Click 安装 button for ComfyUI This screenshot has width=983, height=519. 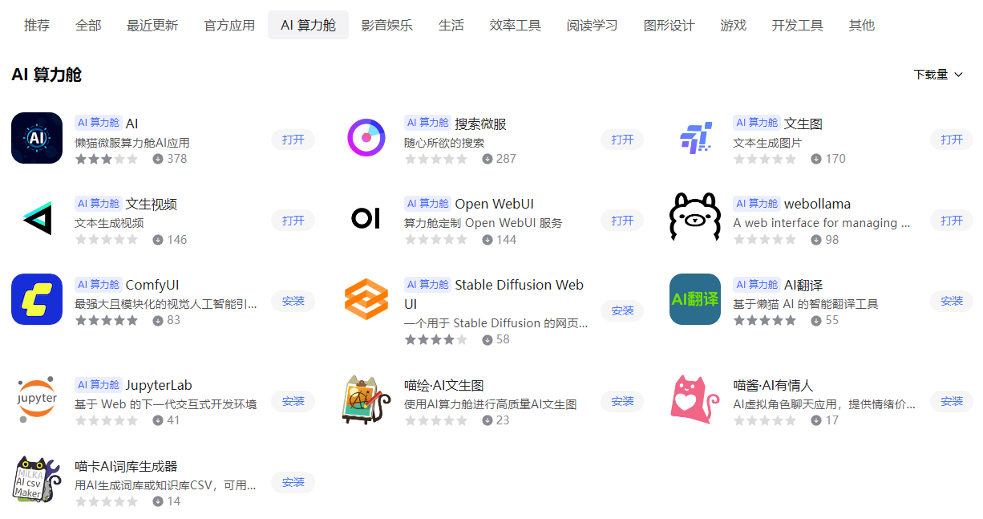[x=293, y=302]
